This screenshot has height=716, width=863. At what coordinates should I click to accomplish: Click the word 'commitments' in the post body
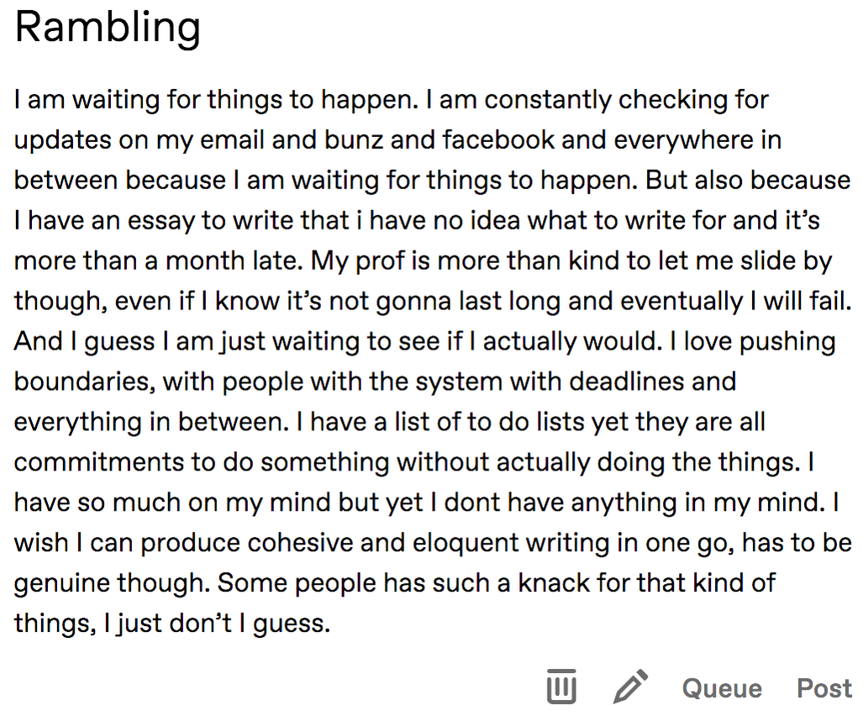(x=99, y=462)
